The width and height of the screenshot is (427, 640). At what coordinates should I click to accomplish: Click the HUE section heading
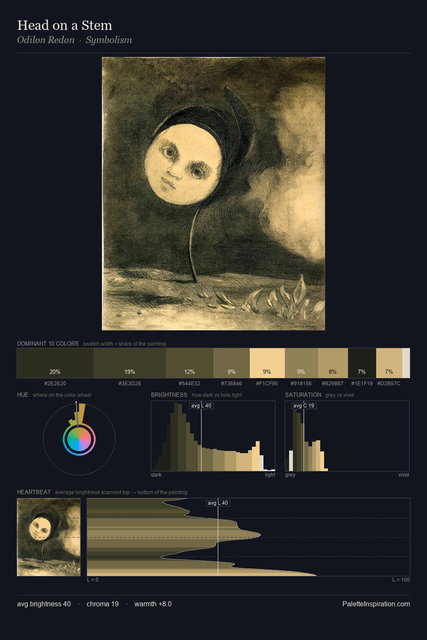click(x=23, y=395)
